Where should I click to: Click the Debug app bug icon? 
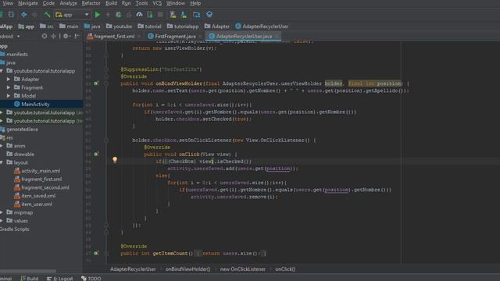coord(118,15)
